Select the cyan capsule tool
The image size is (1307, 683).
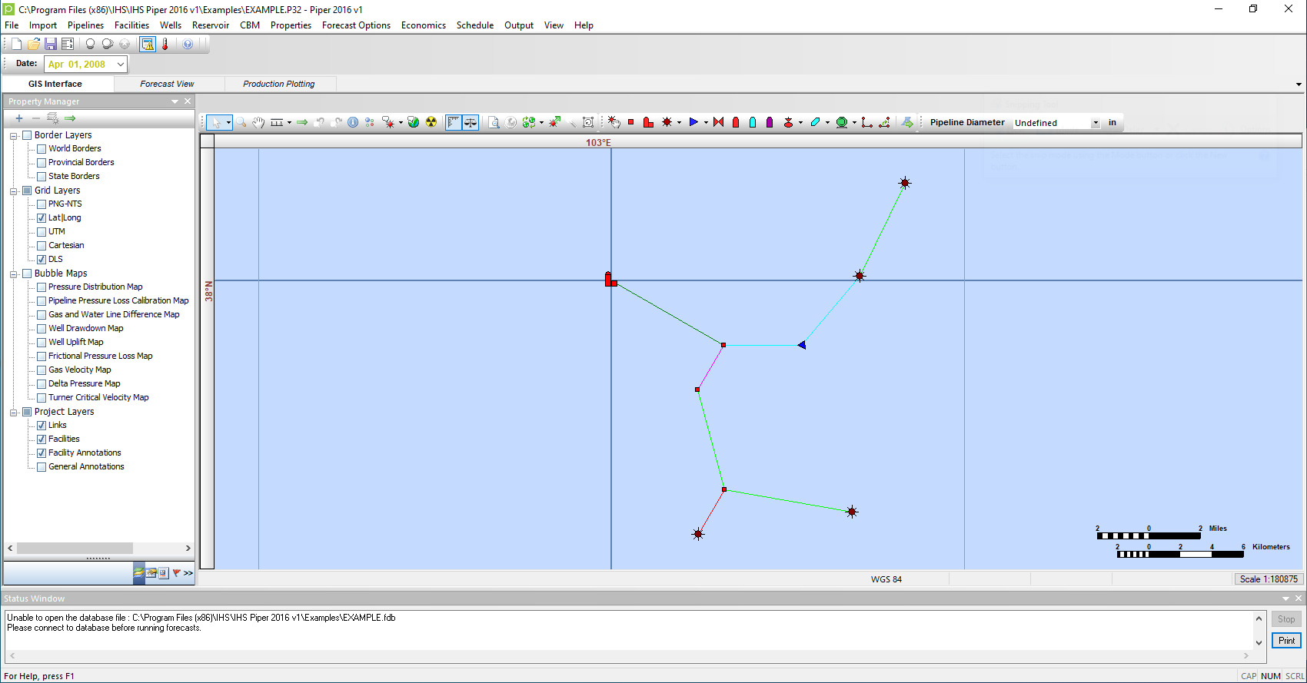click(753, 122)
